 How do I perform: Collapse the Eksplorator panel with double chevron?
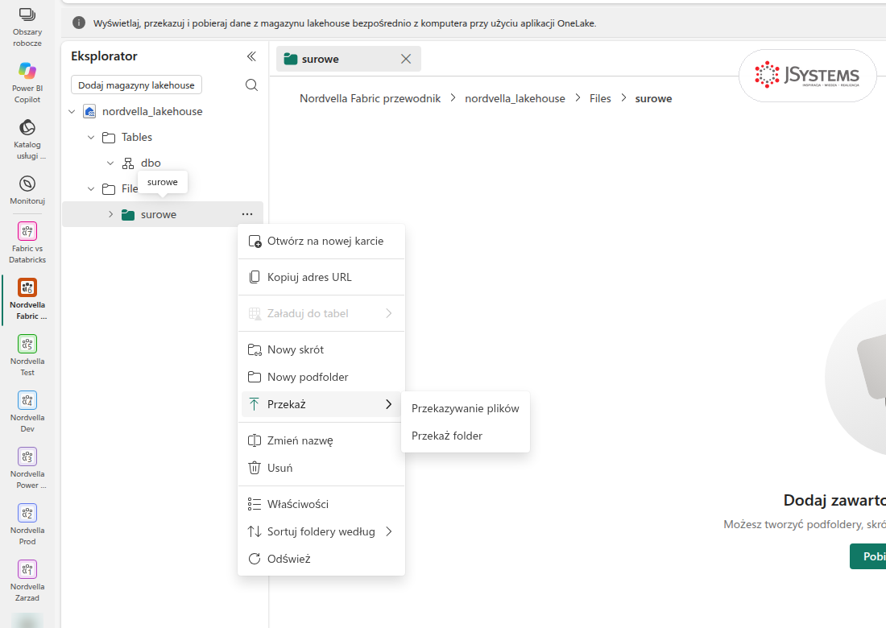click(x=251, y=56)
